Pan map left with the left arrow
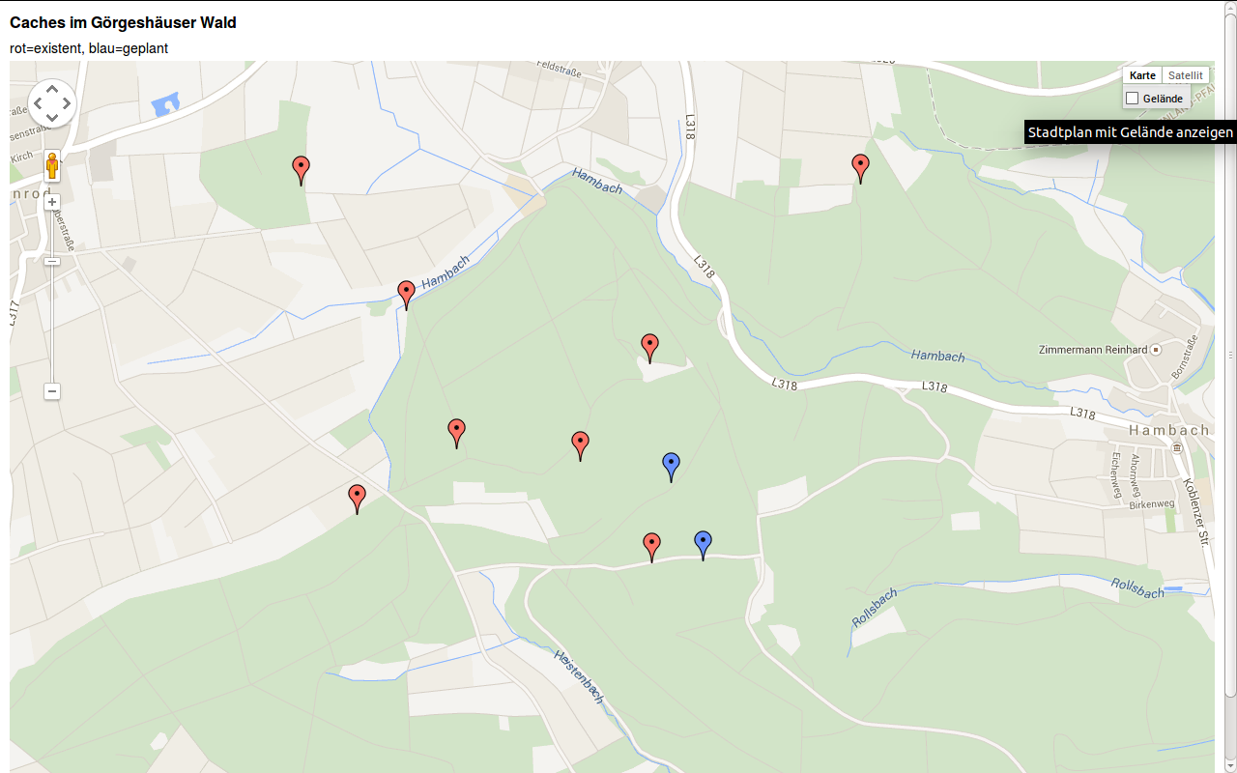The width and height of the screenshot is (1237, 773). click(x=39, y=102)
